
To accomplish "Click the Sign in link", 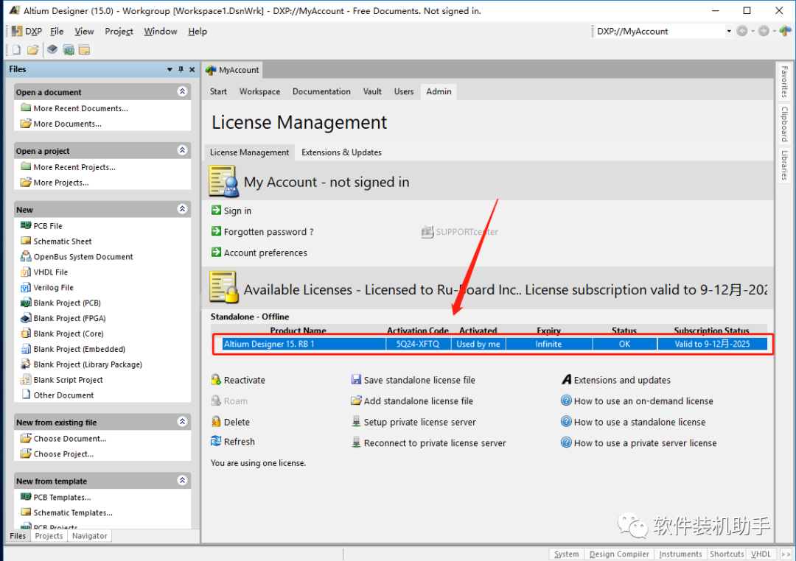I will coord(237,211).
